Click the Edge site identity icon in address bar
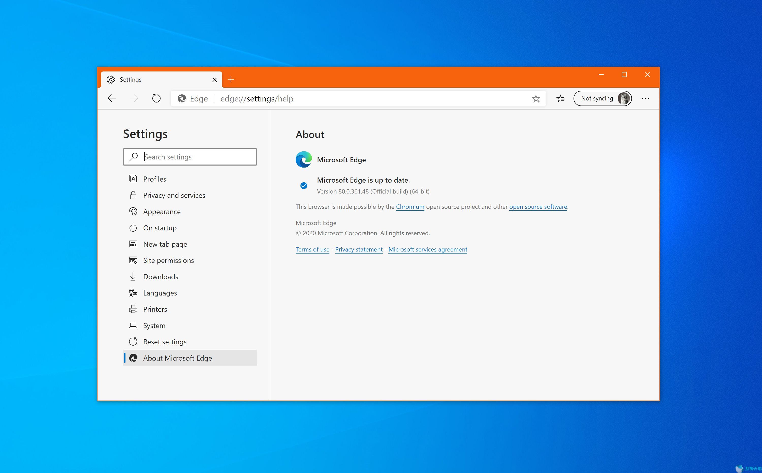Screen dimensions: 762x473 click(182, 99)
